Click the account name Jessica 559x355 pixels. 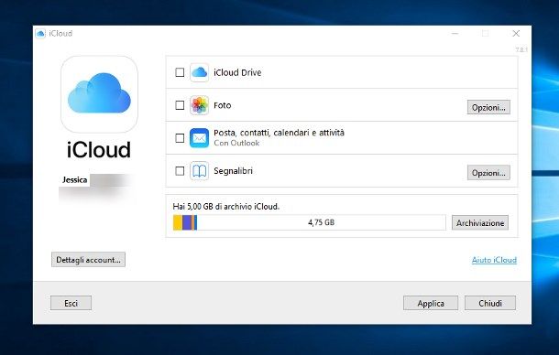pos(74,180)
